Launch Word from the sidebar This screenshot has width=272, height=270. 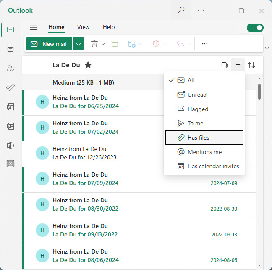[10, 107]
